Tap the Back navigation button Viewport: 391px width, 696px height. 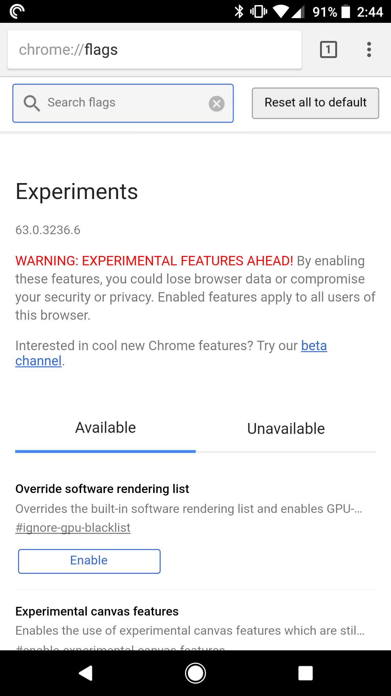click(86, 673)
